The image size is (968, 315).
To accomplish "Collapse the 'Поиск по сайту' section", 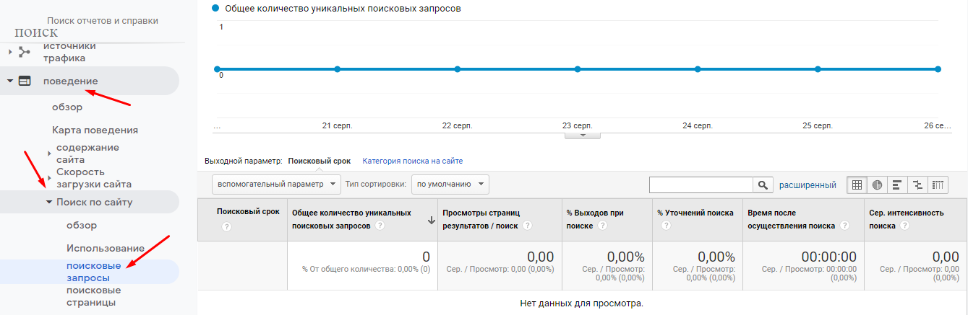I will 49,203.
